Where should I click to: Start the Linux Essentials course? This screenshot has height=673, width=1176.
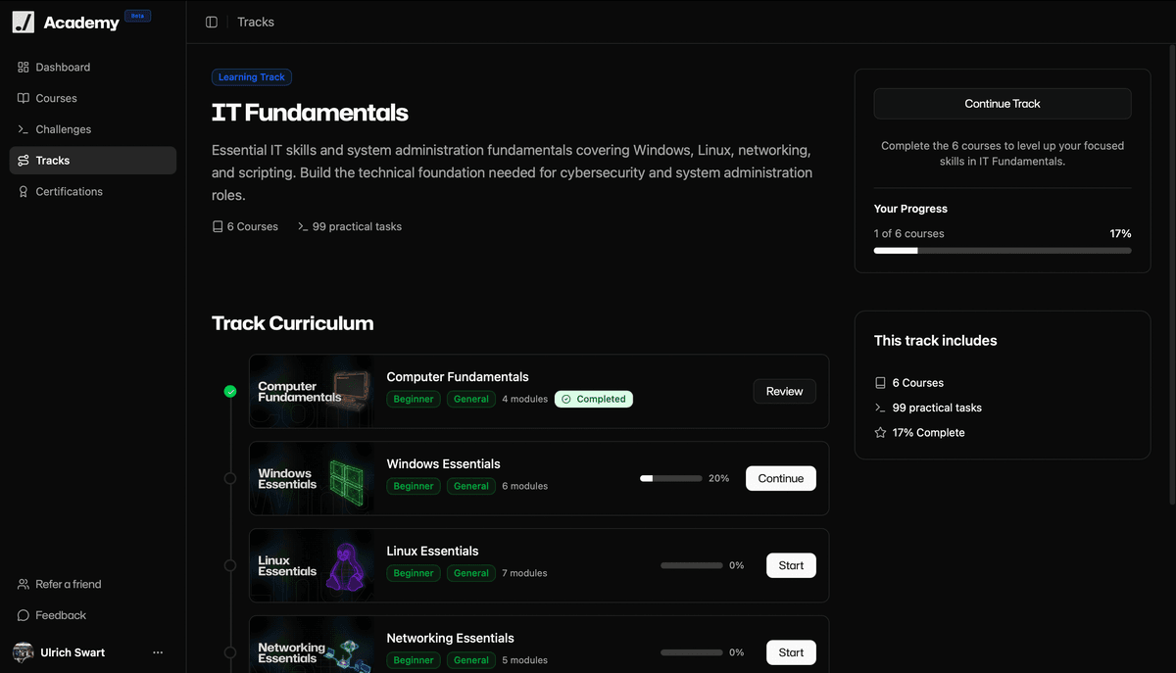[x=791, y=565]
